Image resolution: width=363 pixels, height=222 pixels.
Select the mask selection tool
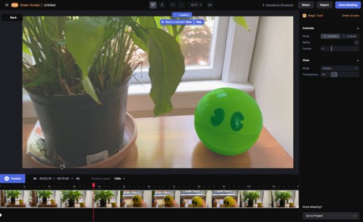point(153,5)
